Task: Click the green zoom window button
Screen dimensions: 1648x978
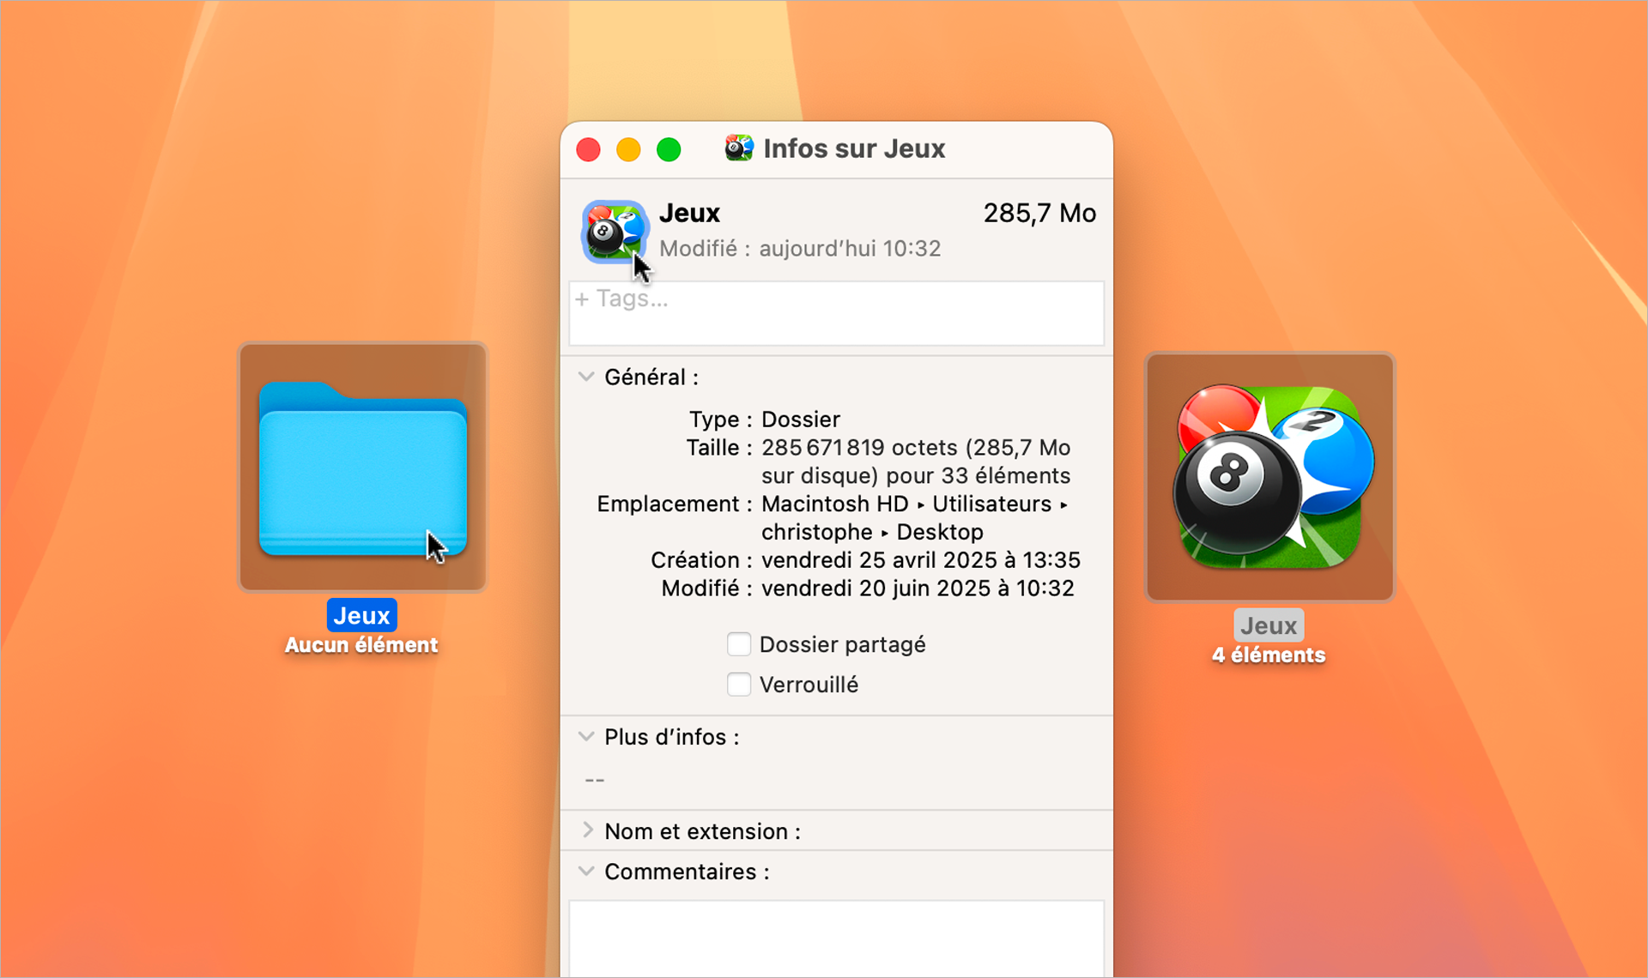Action: click(x=669, y=149)
